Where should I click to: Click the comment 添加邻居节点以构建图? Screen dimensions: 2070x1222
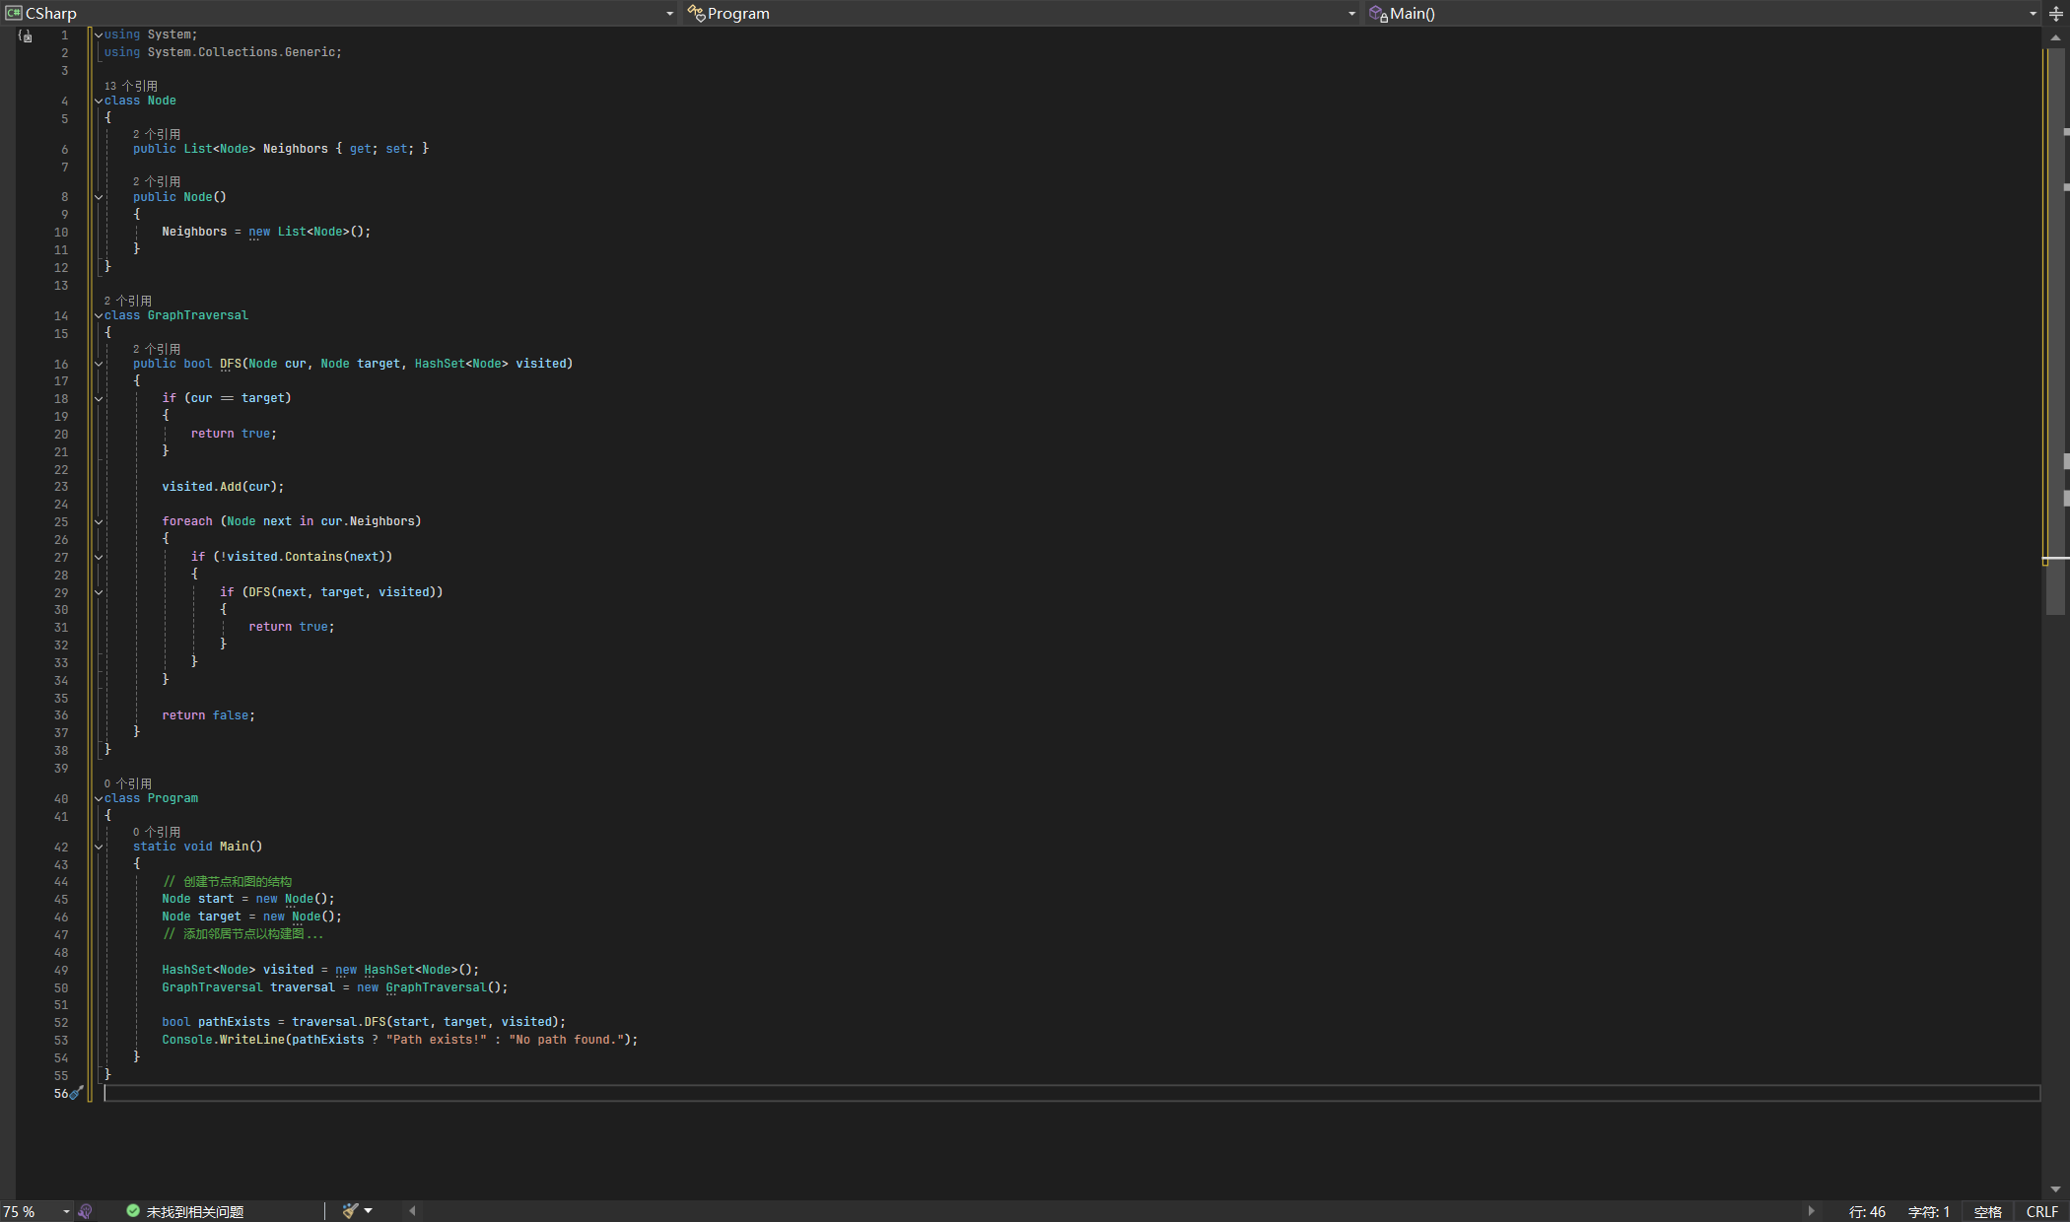click(243, 934)
